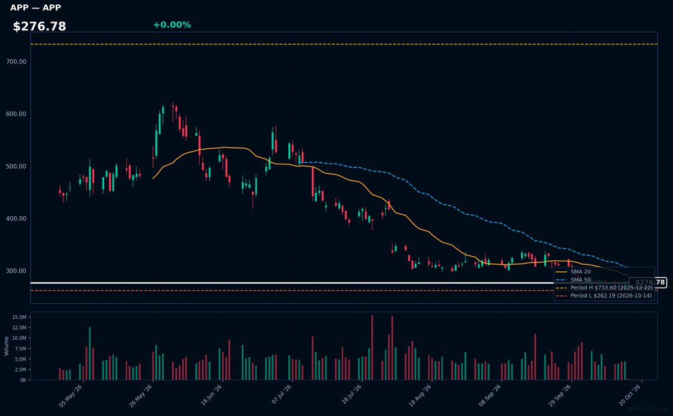Click the "08 Sep '26" date label

(x=489, y=396)
